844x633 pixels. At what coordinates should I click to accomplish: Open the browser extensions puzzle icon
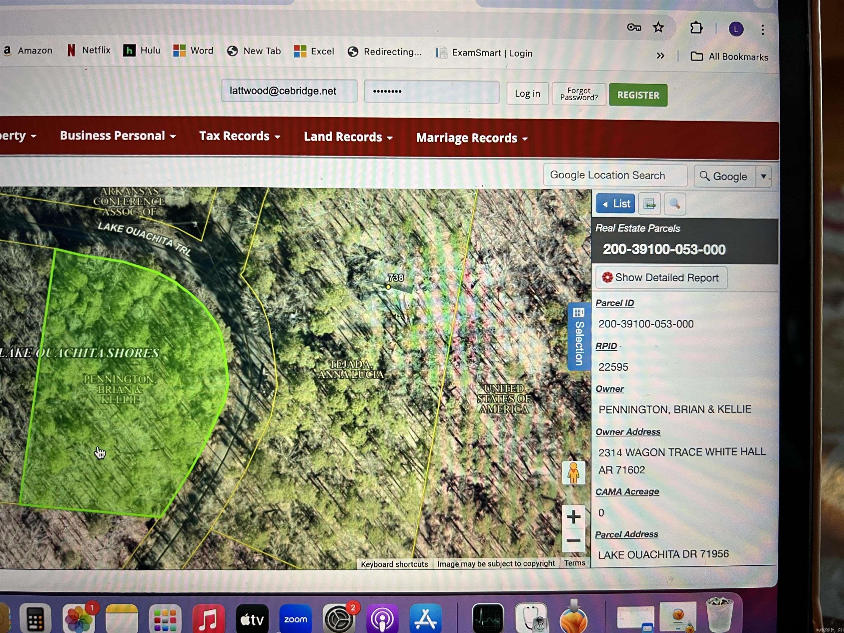point(696,28)
